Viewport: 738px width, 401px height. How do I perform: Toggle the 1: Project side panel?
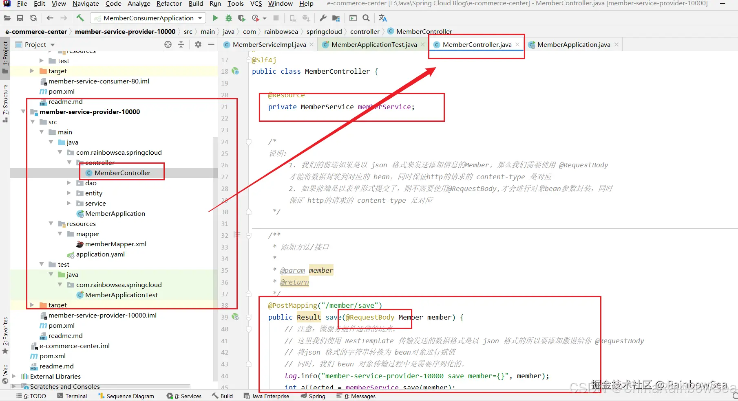[x=5, y=57]
